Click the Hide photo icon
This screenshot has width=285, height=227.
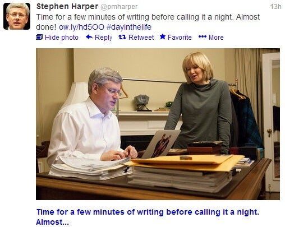point(39,37)
